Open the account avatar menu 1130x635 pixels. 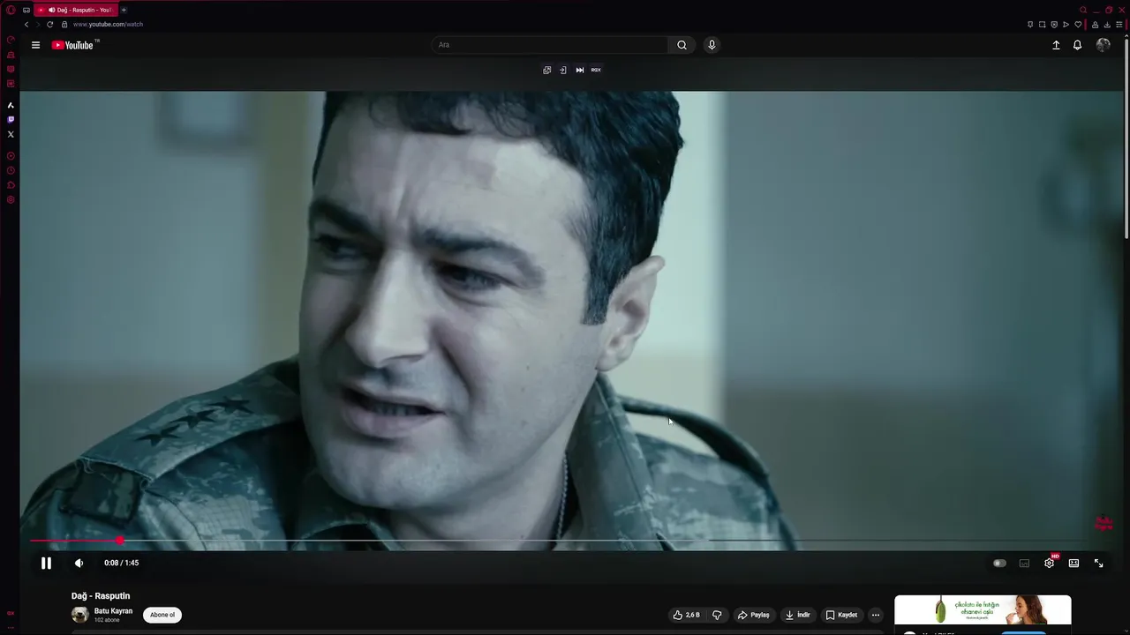coord(1103,45)
